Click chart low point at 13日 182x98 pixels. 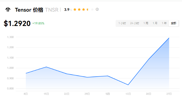pyautogui.click(x=128, y=85)
